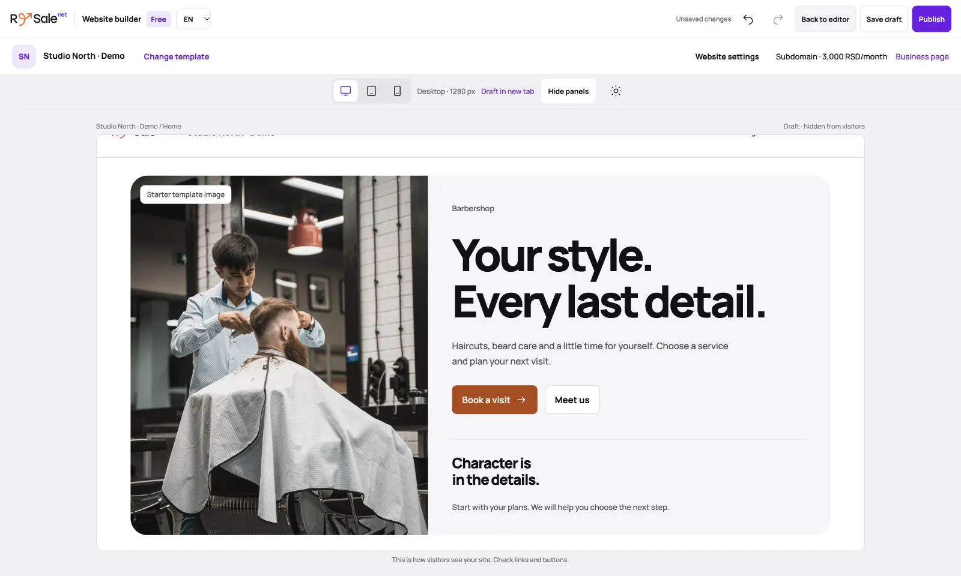Screen dimensions: 961x576
Task: Open Website settings
Action: point(727,56)
